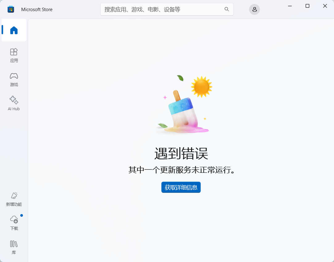
Task: Click the Downloads notification blue dot
Action: click(21, 215)
